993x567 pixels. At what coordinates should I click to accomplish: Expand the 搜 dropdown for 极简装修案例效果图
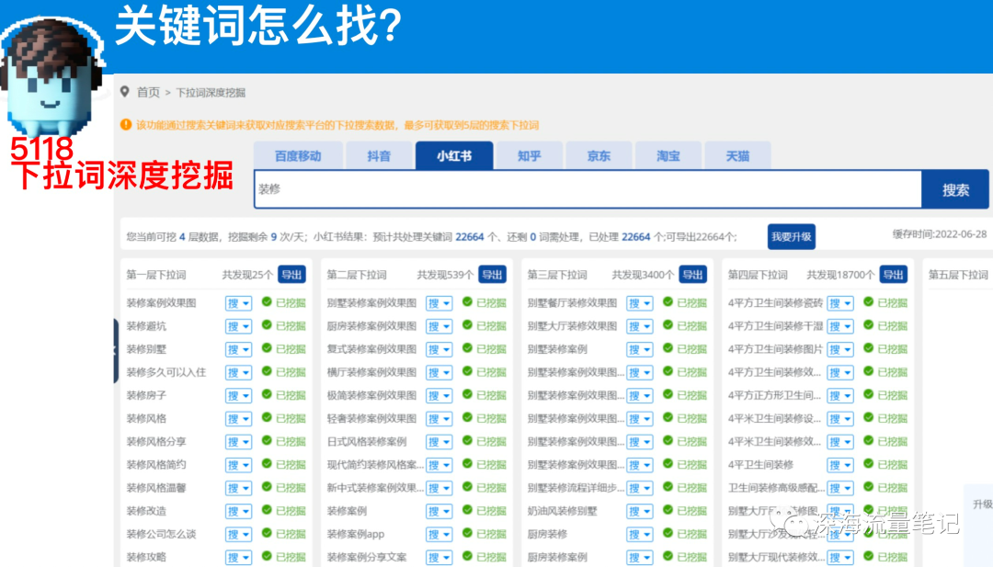click(439, 395)
